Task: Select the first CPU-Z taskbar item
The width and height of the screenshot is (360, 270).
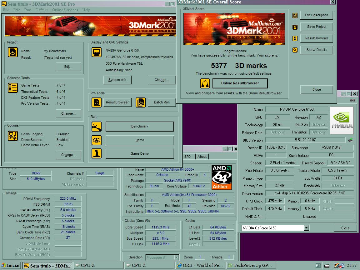Action: coord(98,266)
